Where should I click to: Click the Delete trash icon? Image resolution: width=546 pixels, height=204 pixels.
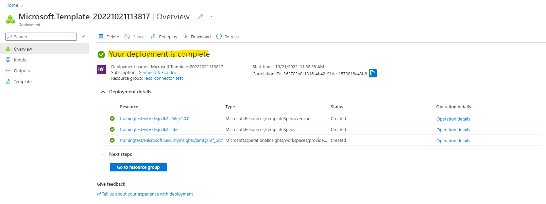point(101,36)
